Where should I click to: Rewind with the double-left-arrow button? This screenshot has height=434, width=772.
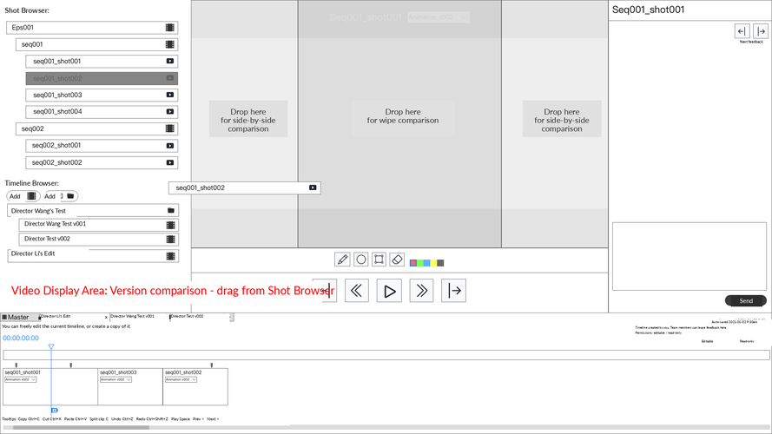(x=356, y=291)
